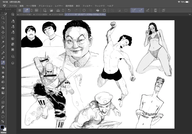Open the ファイル menu
This screenshot has height=134, width=192.
(13, 6)
